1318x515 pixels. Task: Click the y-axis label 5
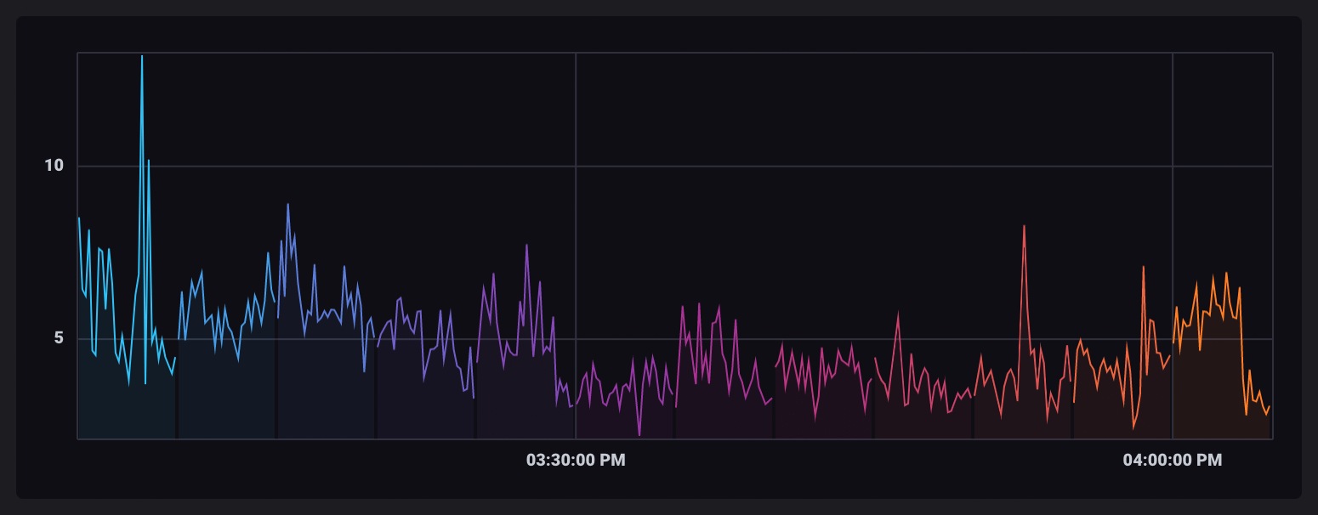58,338
